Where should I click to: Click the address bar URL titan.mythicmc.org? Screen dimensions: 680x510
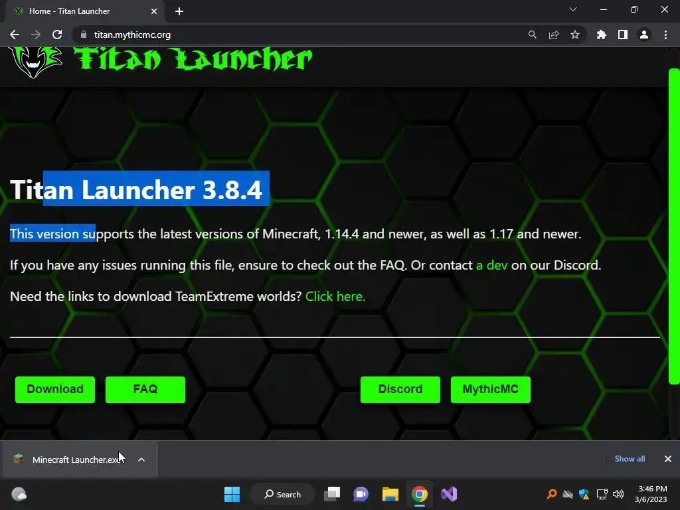(132, 35)
